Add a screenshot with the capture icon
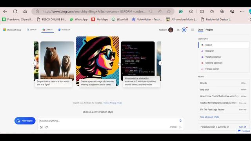Screen dimensions: 251x141 (41, 127)
